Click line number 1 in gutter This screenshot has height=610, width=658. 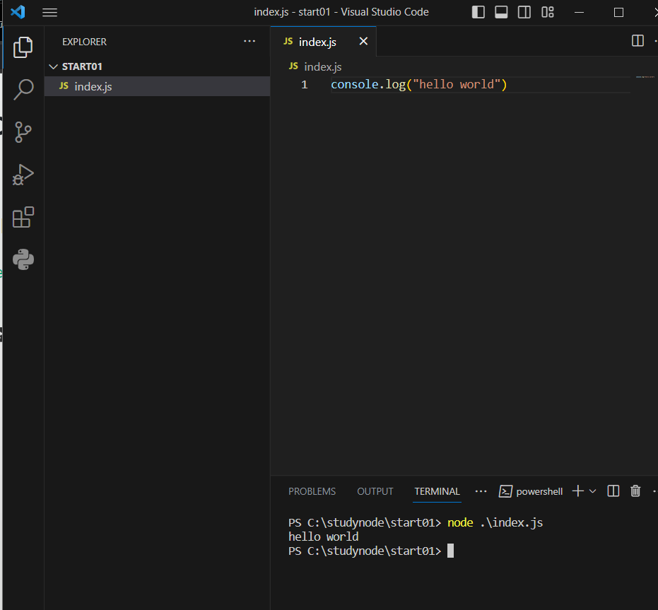304,85
